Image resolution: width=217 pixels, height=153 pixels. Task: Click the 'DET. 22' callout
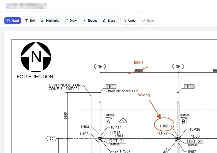tap(195, 141)
